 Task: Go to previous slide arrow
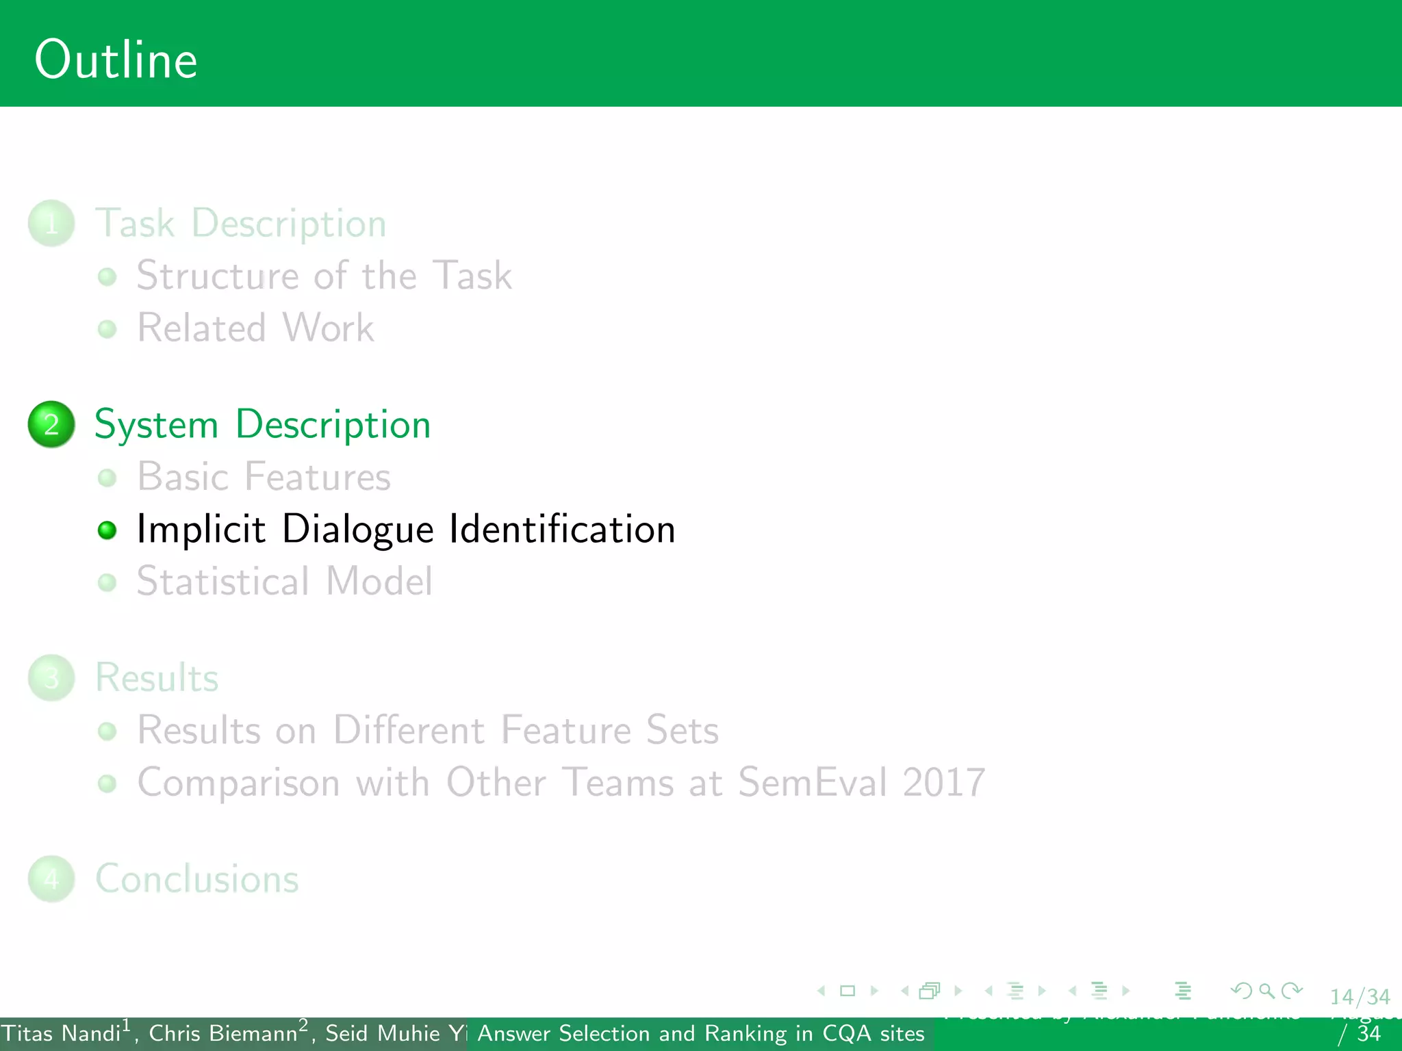click(821, 991)
